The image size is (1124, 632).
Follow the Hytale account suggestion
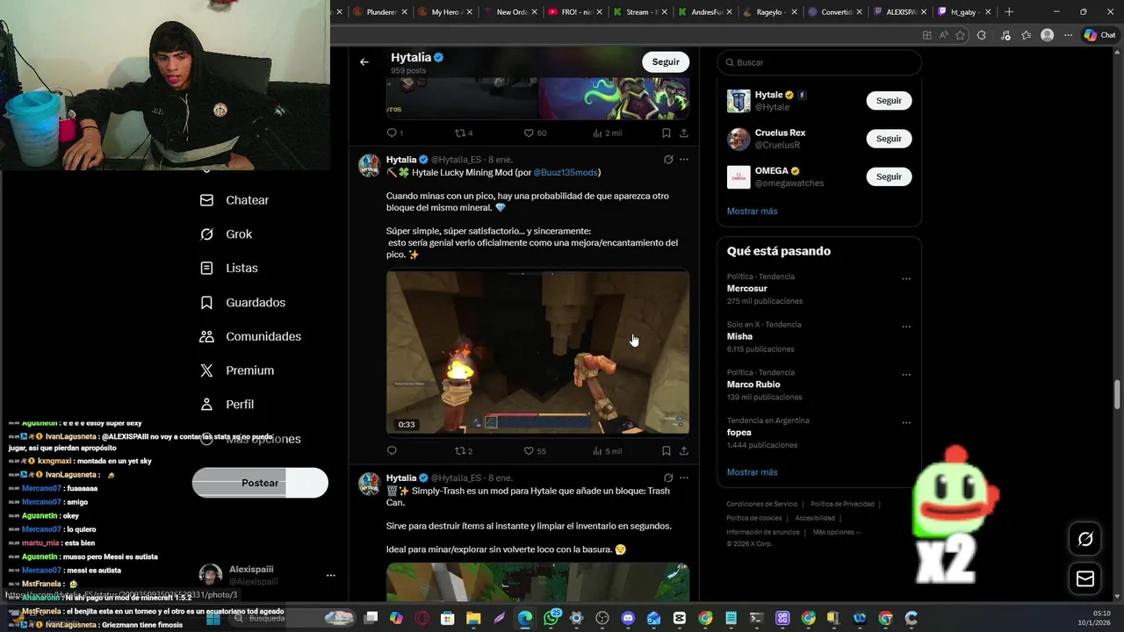coord(889,101)
